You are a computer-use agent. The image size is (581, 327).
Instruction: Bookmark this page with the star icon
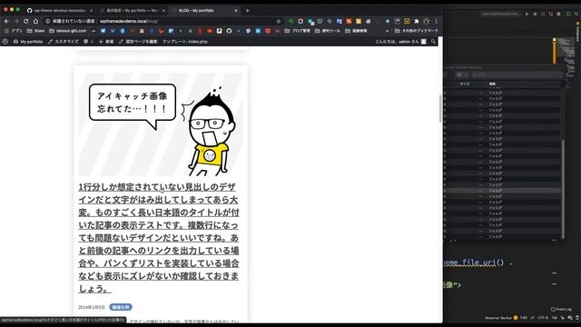pos(279,22)
